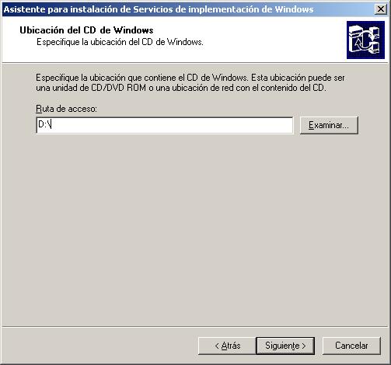391x365 pixels.
Task: Cancel the wizard using Cancelar
Action: [x=351, y=346]
